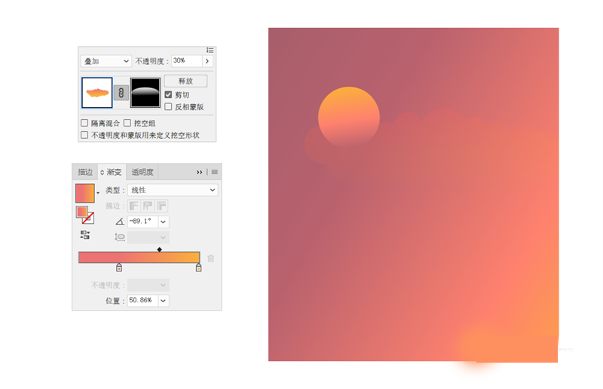The width and height of the screenshot is (603, 389).
Task: Click the -89.1° angle input field
Action: tap(142, 221)
